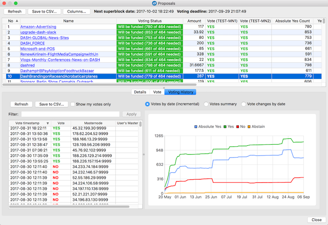
Task: Click masternode 45.76.92.102:9999
Action: [x=89, y=150]
